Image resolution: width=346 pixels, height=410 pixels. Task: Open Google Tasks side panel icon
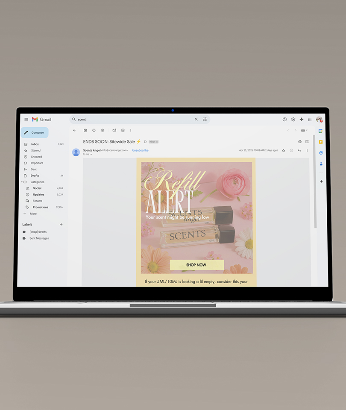click(321, 153)
